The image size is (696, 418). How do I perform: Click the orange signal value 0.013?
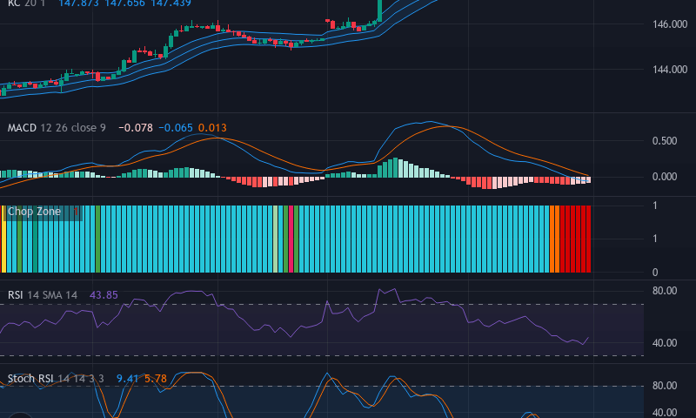click(x=212, y=128)
